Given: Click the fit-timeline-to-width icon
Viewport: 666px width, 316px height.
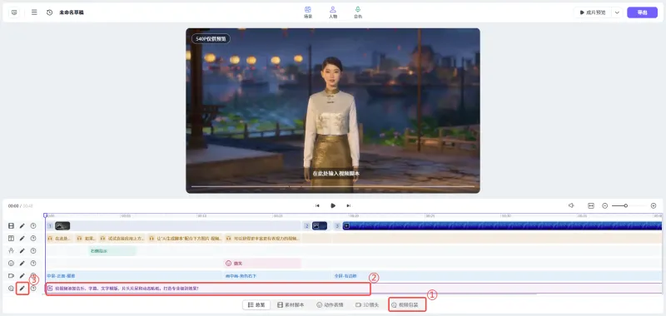Looking at the screenshot, I should pos(591,205).
